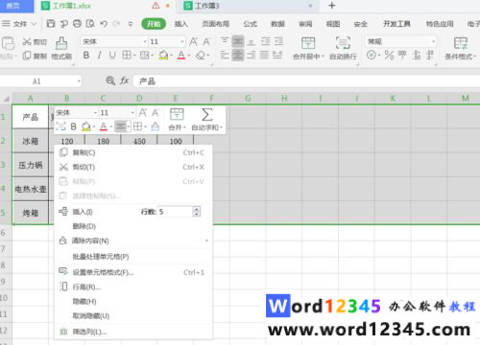480x345 pixels.
Task: Choose 行高(R) in the context menu
Action: (x=133, y=287)
